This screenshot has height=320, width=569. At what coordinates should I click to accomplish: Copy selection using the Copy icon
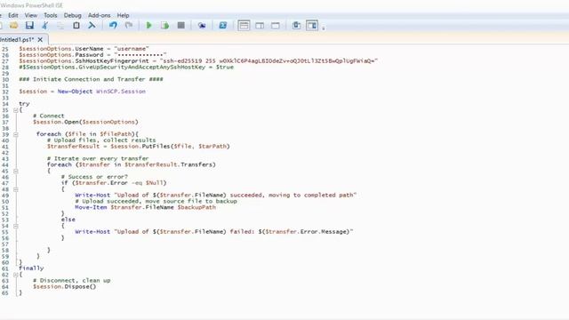click(x=60, y=26)
